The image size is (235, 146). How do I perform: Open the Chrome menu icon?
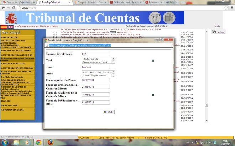231,8
